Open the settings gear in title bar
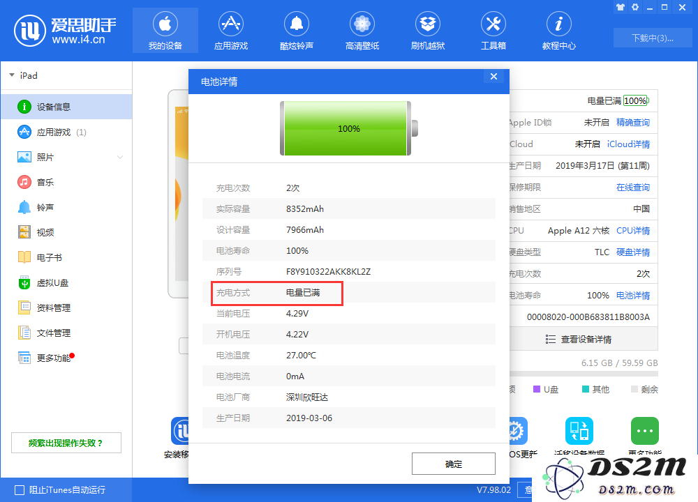The height and width of the screenshot is (502, 698). [635, 7]
